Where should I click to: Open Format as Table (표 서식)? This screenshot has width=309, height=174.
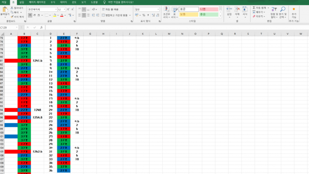coord(174,13)
